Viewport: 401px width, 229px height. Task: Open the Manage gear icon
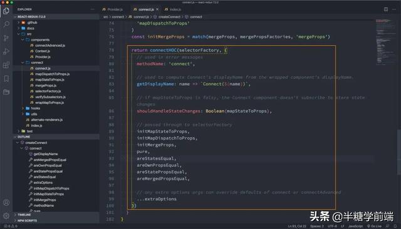(x=6, y=216)
